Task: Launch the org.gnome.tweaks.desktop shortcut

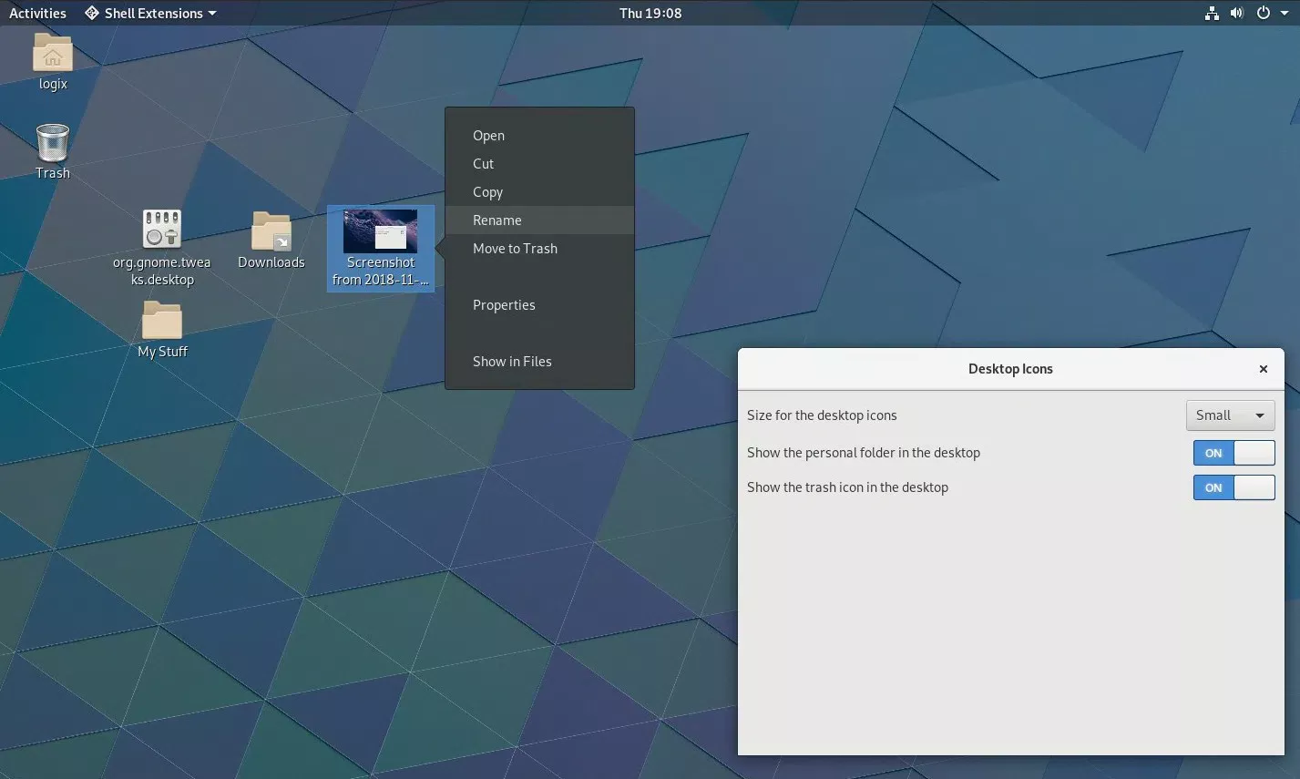Action: pos(161,230)
